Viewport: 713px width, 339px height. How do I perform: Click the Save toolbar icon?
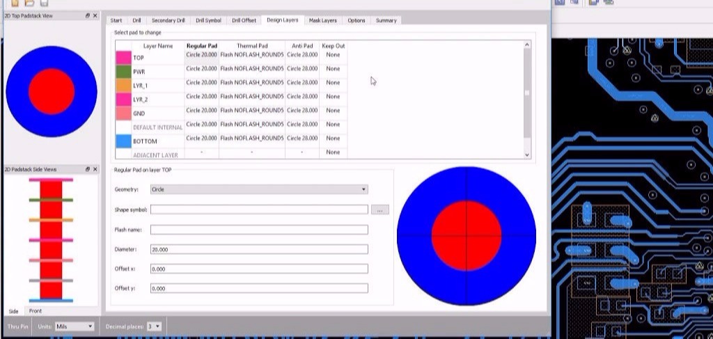(x=44, y=2)
